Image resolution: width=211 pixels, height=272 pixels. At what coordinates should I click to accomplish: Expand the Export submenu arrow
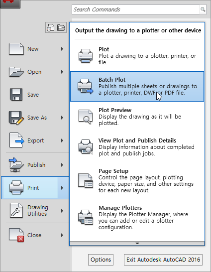click(x=62, y=140)
